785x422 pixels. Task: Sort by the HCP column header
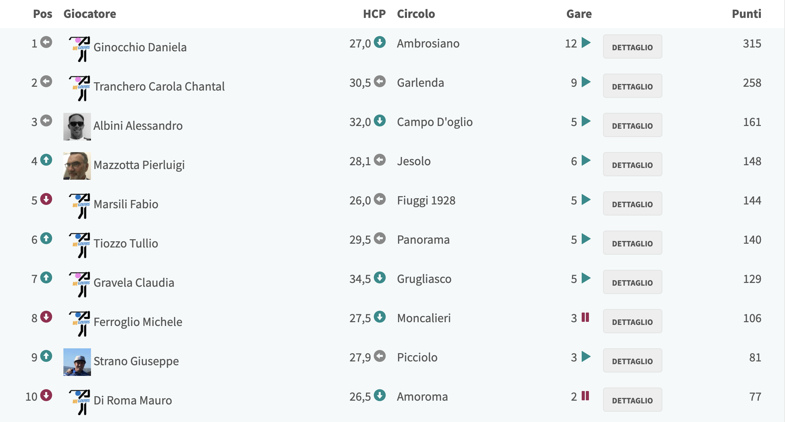coord(374,14)
